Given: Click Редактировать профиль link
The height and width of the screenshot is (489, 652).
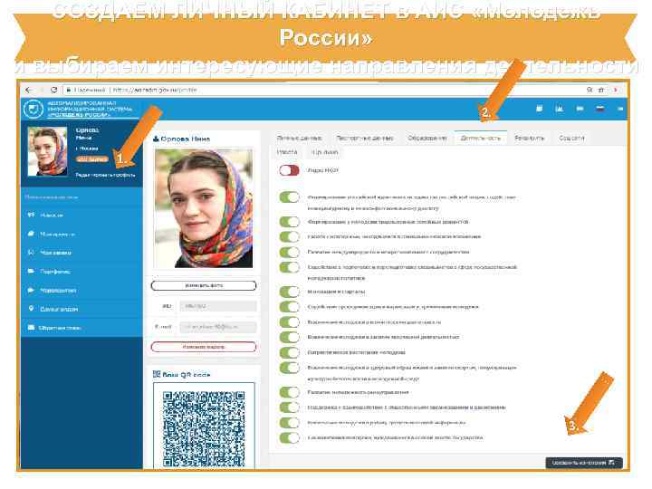Looking at the screenshot, I should pos(105,175).
